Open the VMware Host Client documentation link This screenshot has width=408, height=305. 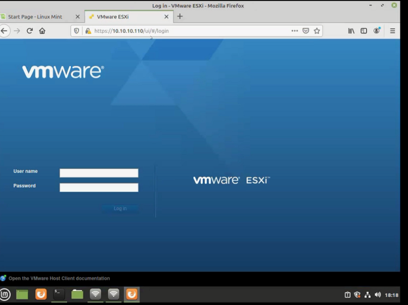[59, 278]
